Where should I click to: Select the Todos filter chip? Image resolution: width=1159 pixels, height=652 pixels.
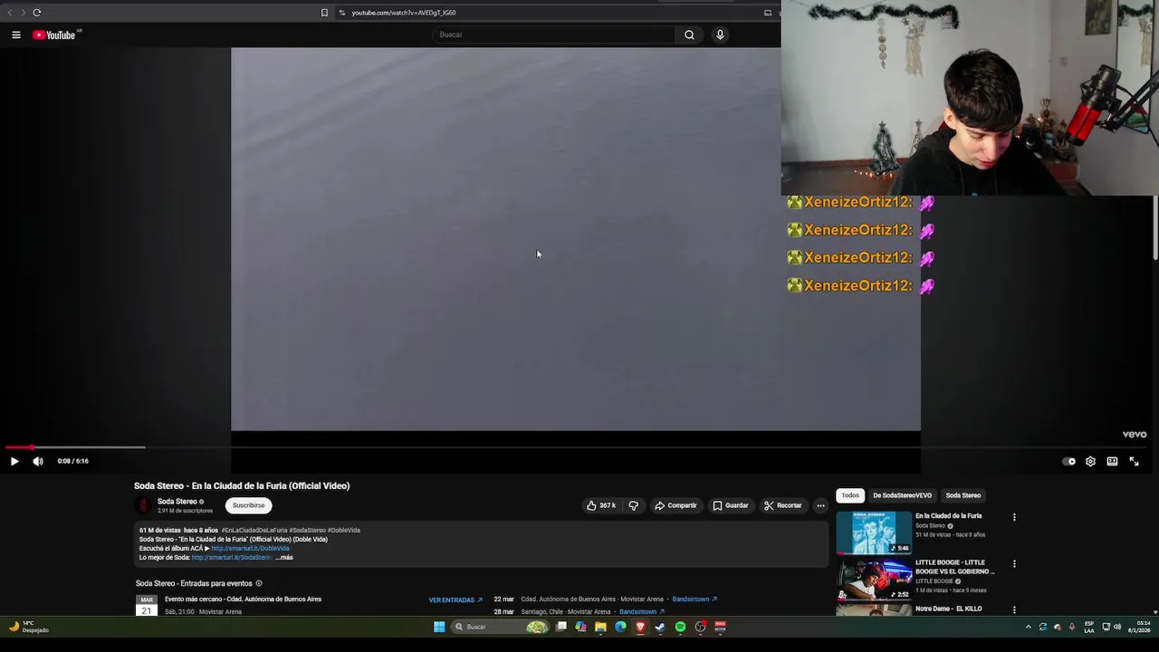[850, 495]
